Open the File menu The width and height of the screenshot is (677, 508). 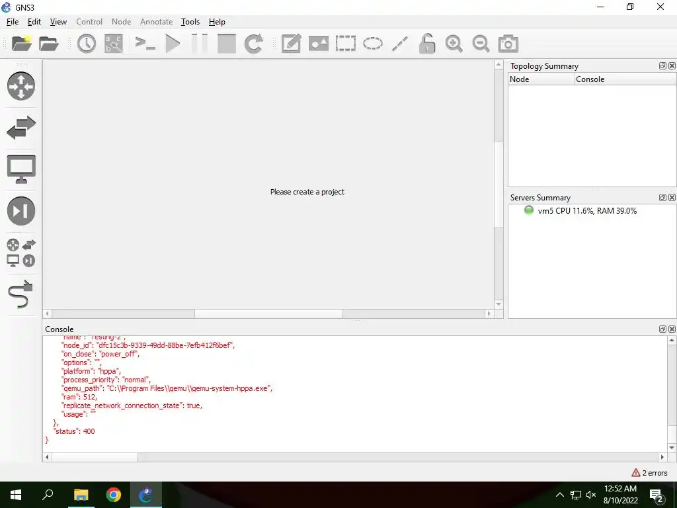pos(13,22)
